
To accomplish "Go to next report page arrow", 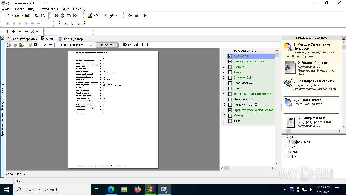I will (50, 45).
